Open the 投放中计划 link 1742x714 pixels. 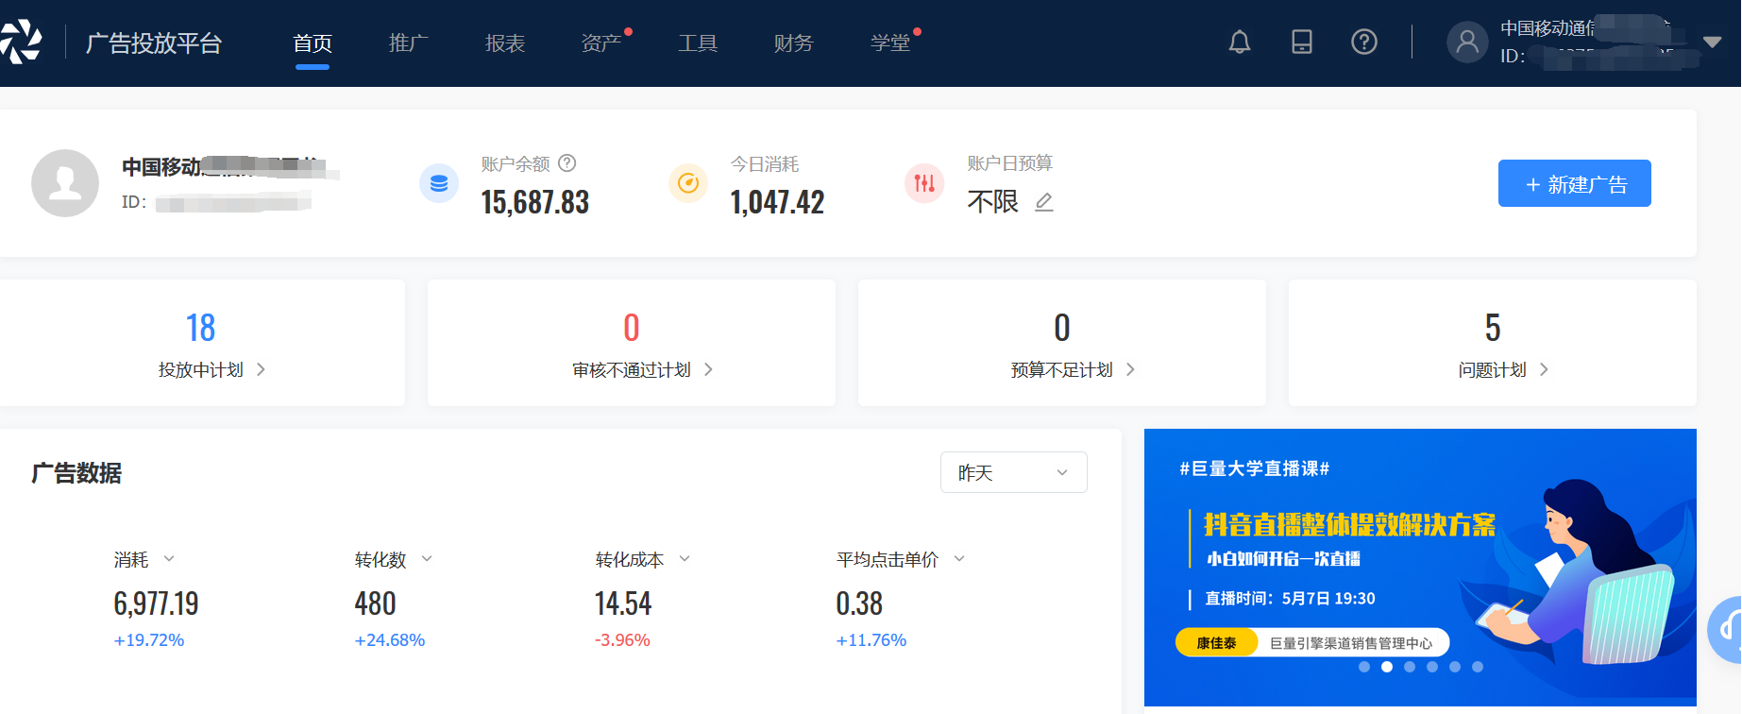(211, 369)
